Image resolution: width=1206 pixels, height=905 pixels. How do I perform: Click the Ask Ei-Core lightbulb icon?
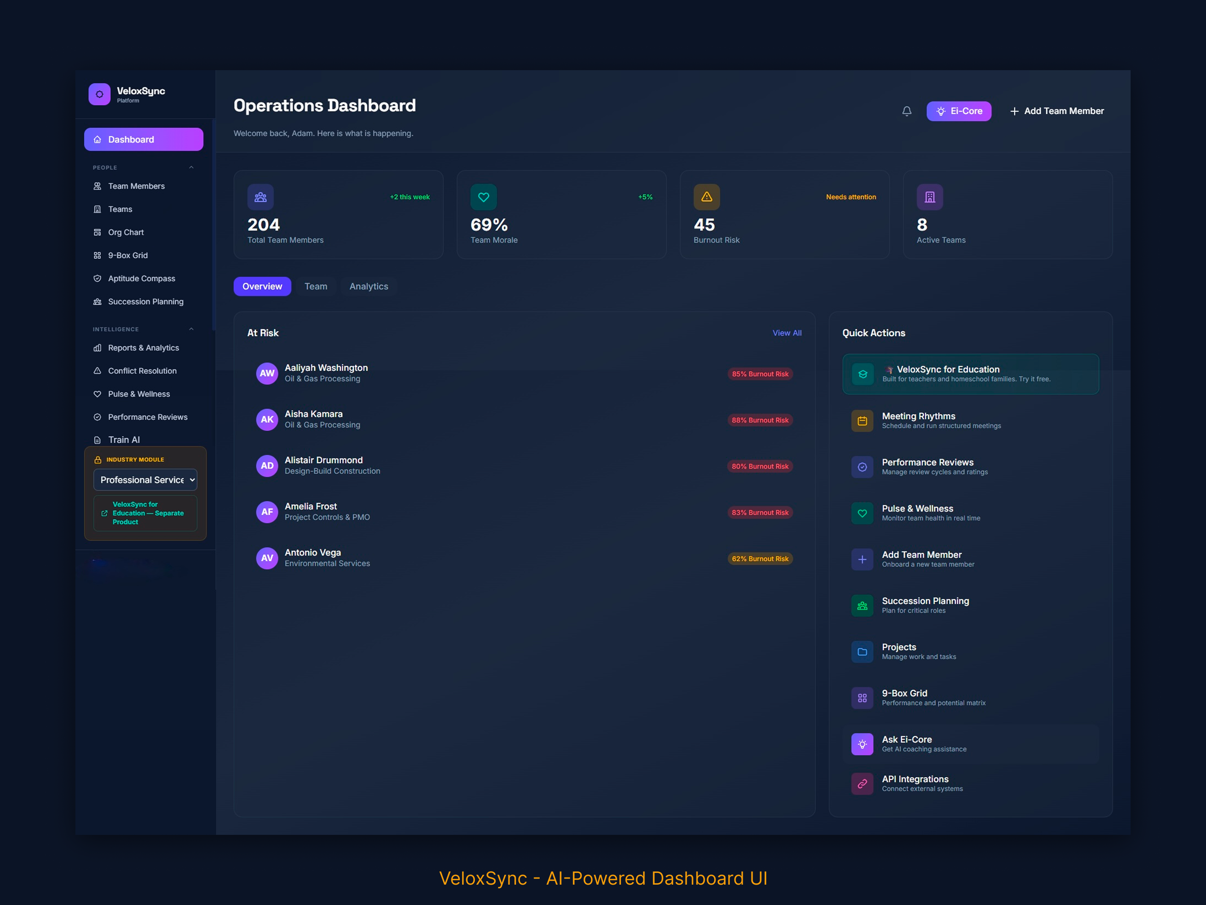pyautogui.click(x=862, y=744)
